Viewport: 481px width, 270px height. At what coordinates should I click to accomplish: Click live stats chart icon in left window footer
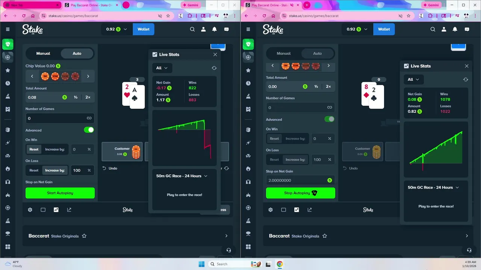56,210
